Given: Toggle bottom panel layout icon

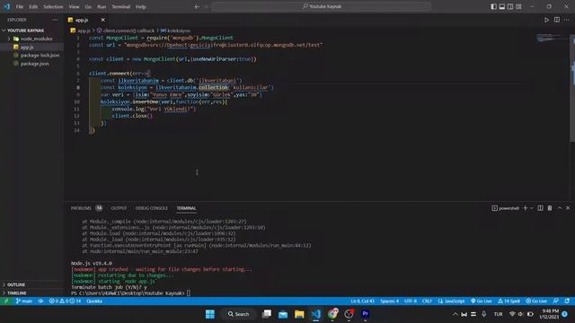Looking at the screenshot, I should 502,6.
